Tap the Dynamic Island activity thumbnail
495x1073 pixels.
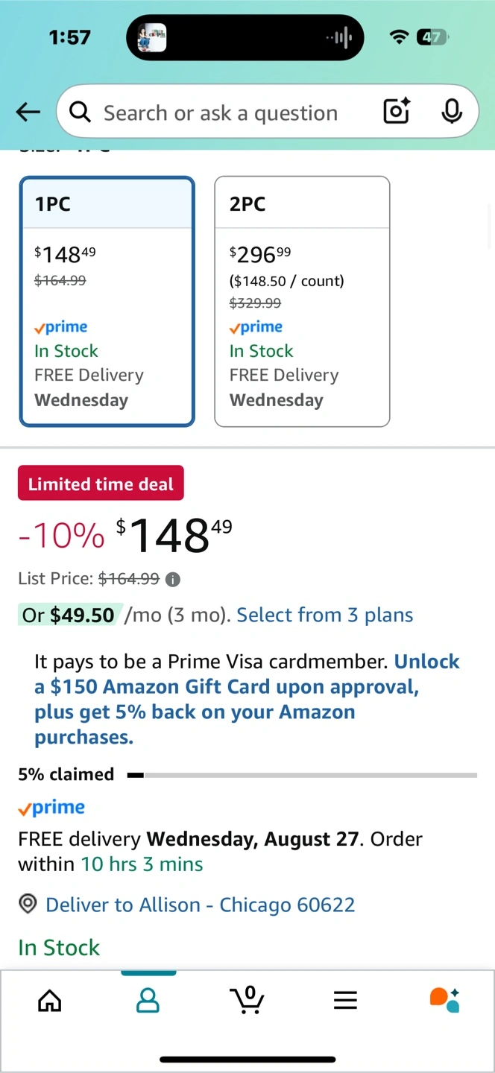[x=152, y=37]
